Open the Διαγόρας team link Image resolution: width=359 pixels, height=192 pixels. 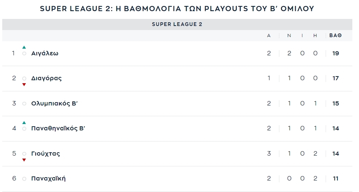pyautogui.click(x=46, y=78)
